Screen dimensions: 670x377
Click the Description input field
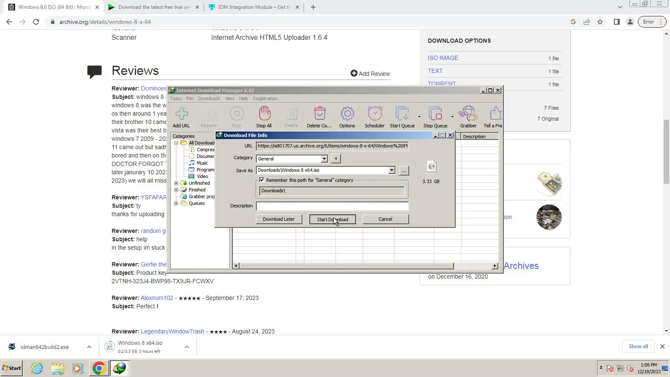(x=332, y=206)
